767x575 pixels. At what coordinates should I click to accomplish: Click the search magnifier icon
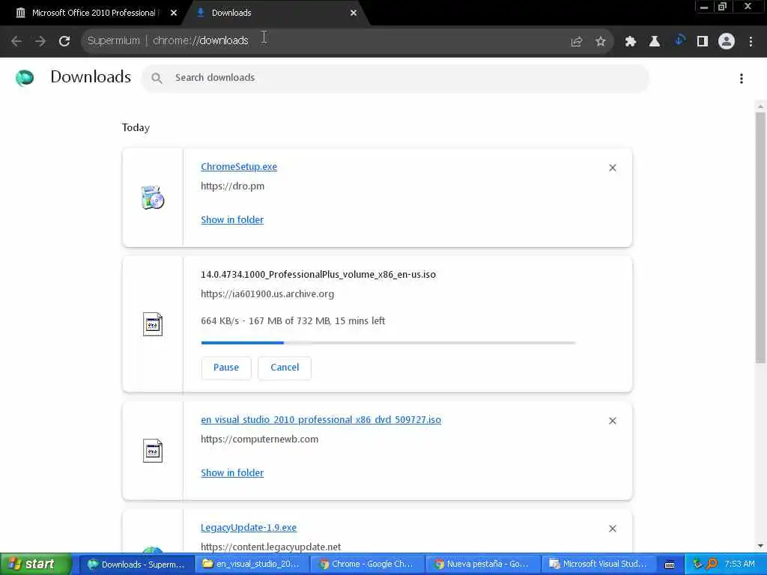pos(157,78)
